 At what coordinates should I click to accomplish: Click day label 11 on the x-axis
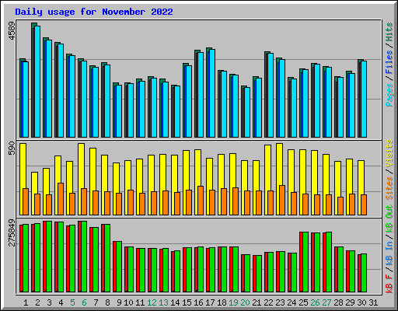tap(140, 302)
